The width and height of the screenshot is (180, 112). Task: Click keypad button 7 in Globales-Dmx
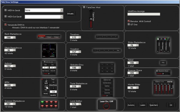(102, 72)
